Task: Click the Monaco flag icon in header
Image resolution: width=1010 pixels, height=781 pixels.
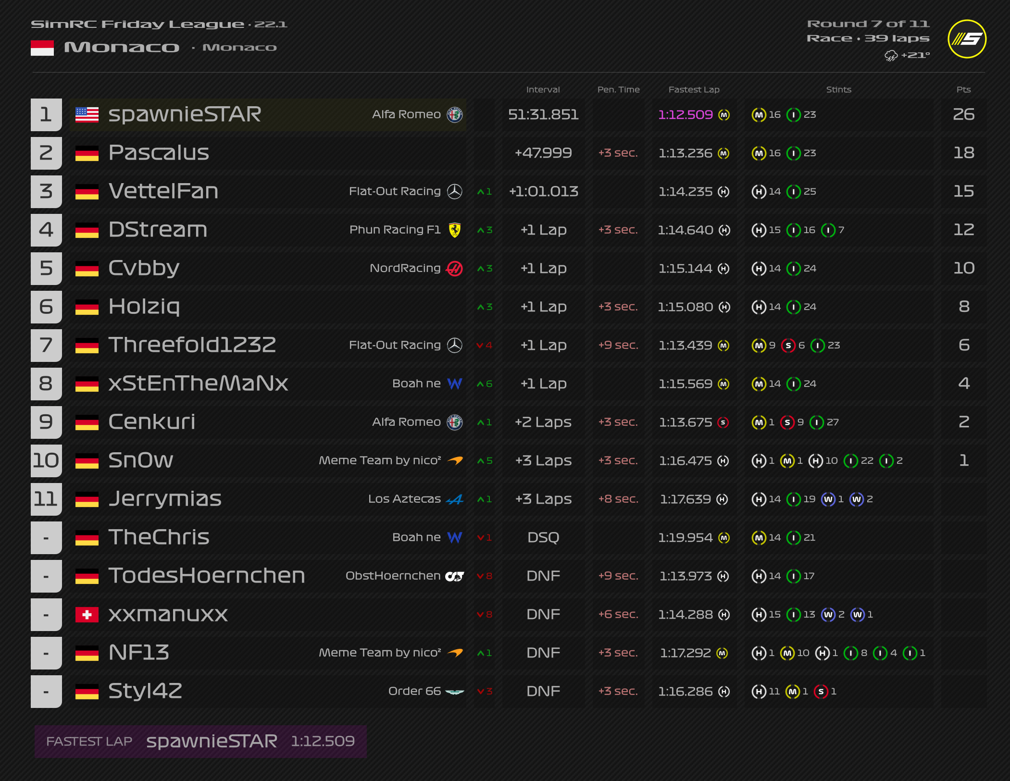Action: pyautogui.click(x=42, y=48)
